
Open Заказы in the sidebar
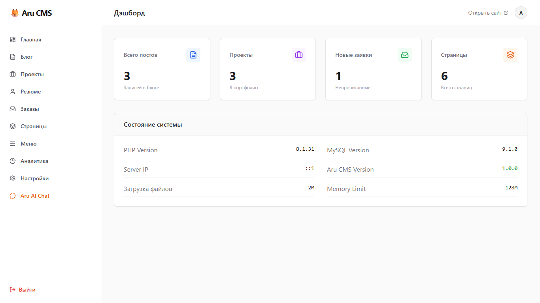[30, 109]
